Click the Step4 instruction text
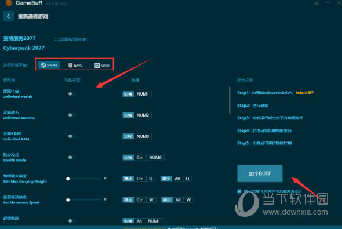The width and height of the screenshot is (342, 229). tap(264, 130)
